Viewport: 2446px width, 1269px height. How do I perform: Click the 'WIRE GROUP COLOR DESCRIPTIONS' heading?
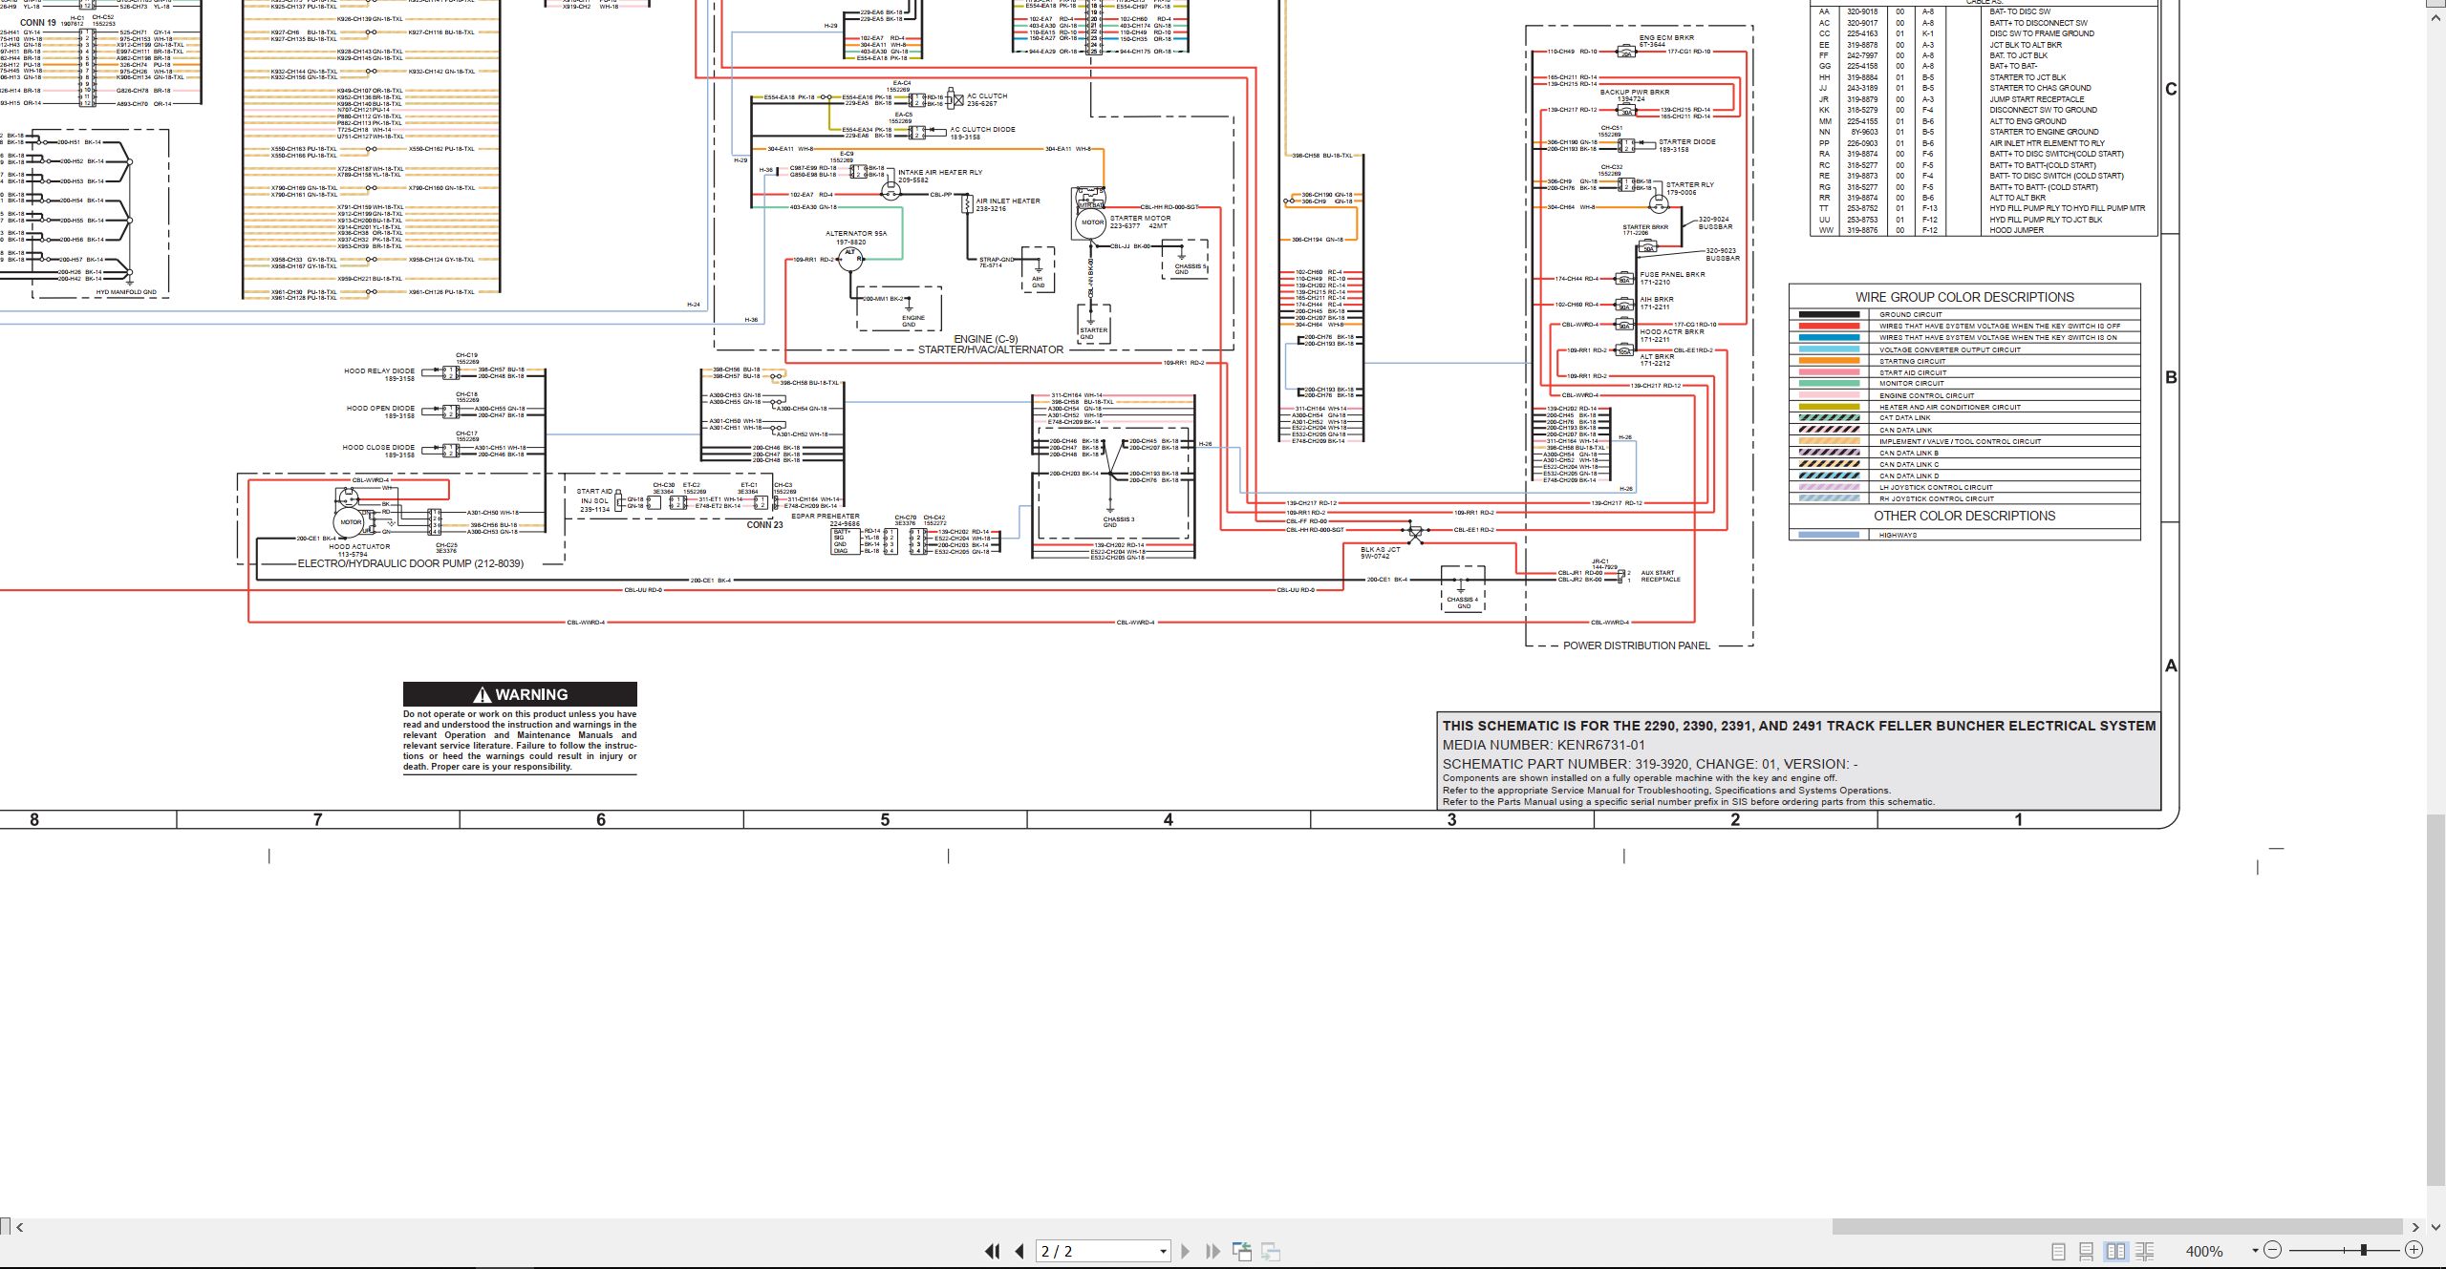[x=1964, y=297]
